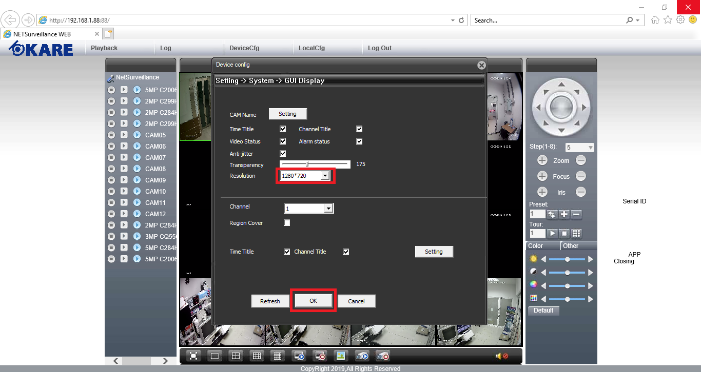Click the snapshot picture icon
This screenshot has height=373, width=701.
(340, 356)
